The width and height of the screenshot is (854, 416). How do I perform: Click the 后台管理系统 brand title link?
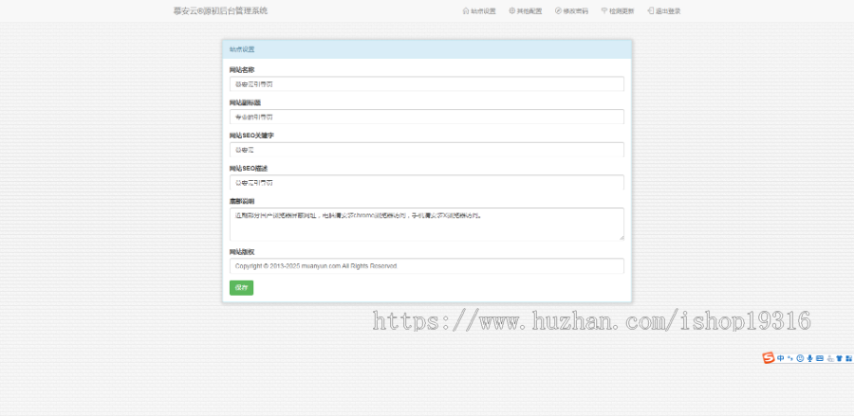(x=220, y=10)
